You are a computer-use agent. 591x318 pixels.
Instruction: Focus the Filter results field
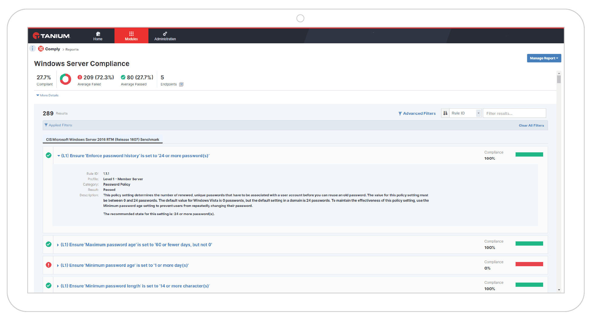(x=514, y=113)
